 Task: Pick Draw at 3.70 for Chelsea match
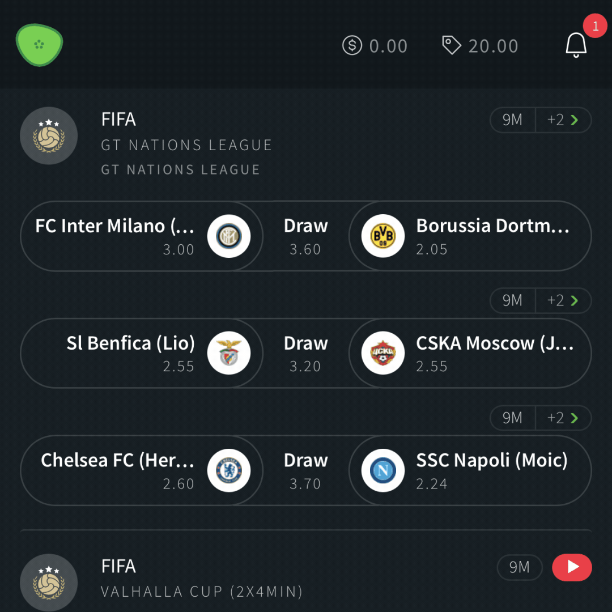point(305,470)
